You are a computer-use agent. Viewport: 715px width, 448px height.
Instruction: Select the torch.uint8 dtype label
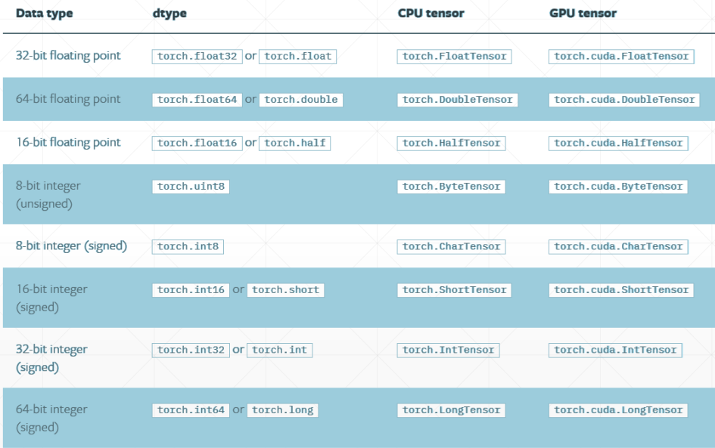click(x=190, y=187)
